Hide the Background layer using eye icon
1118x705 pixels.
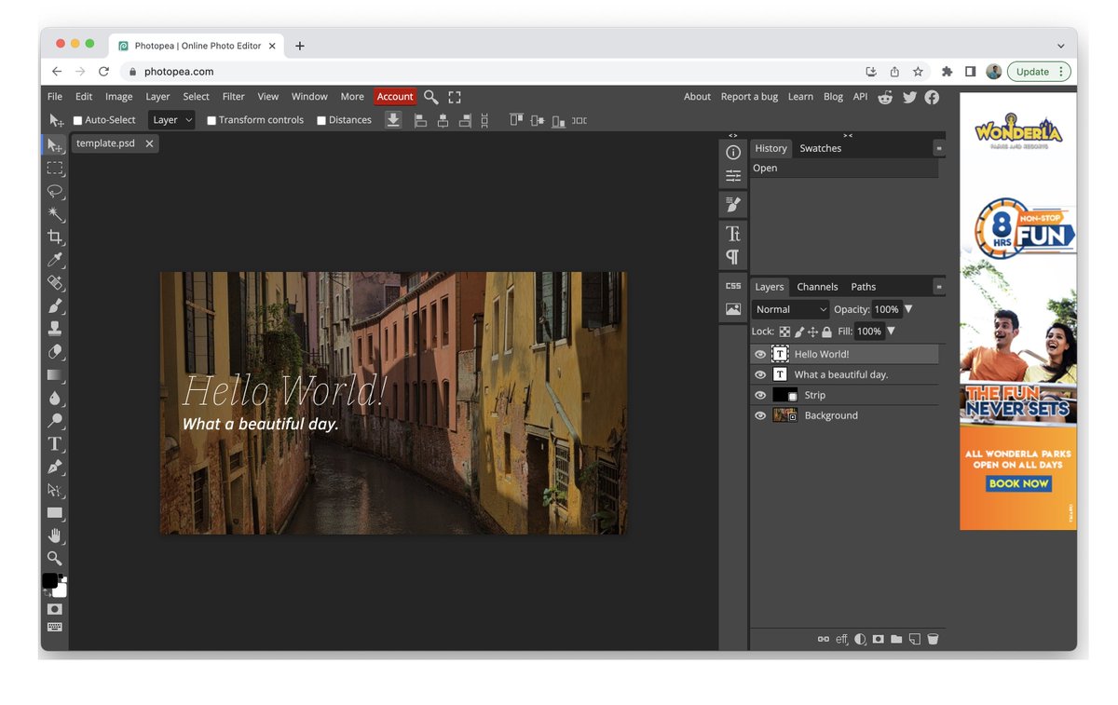click(760, 415)
